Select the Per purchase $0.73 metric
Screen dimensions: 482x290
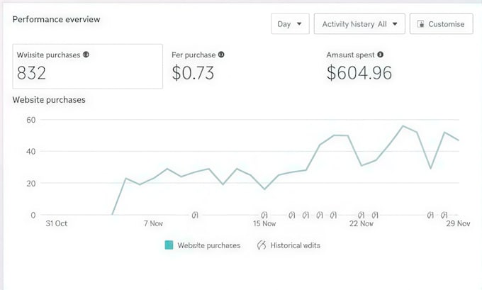(x=198, y=67)
